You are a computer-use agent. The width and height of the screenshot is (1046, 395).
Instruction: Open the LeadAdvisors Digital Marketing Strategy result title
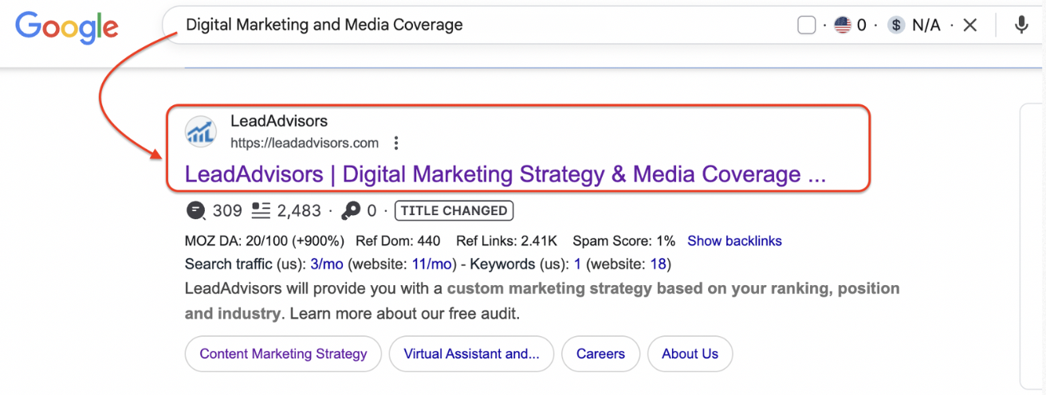pos(505,174)
